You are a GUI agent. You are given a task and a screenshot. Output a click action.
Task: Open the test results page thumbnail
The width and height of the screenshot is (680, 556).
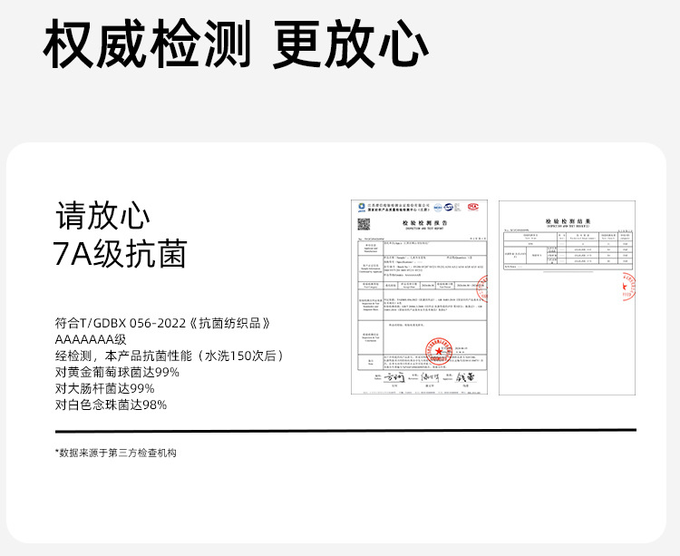(567, 298)
